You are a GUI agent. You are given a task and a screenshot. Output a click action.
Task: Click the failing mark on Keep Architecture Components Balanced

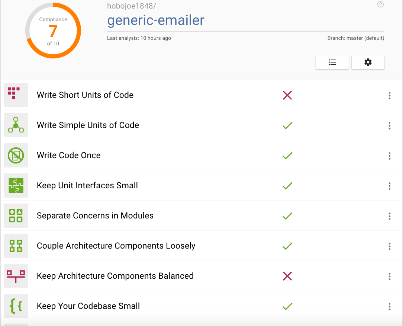(x=287, y=276)
